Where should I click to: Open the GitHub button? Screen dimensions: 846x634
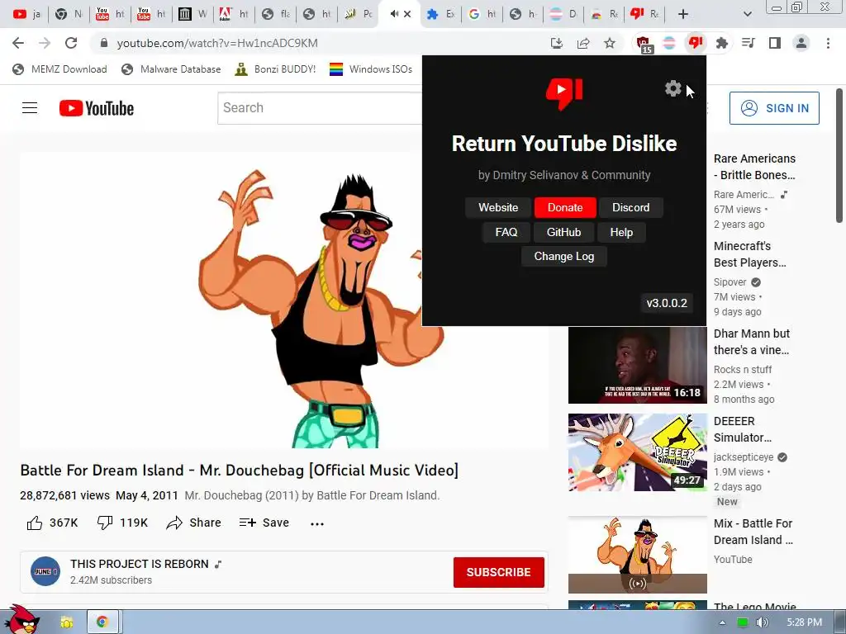(x=563, y=232)
